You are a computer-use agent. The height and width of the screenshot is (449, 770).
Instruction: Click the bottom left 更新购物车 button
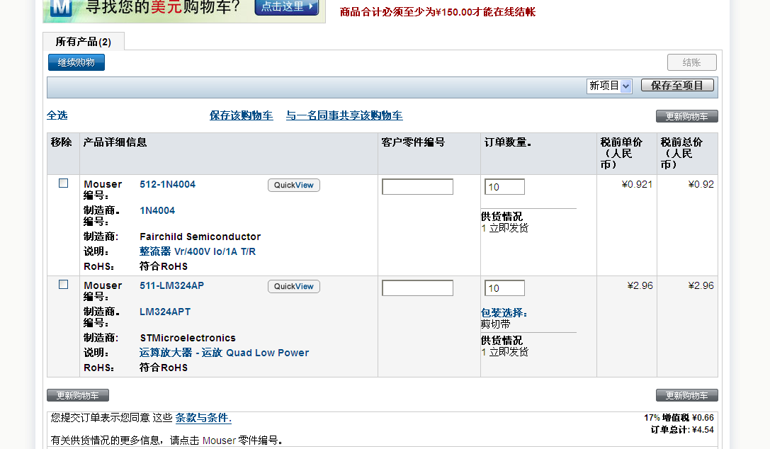point(78,395)
